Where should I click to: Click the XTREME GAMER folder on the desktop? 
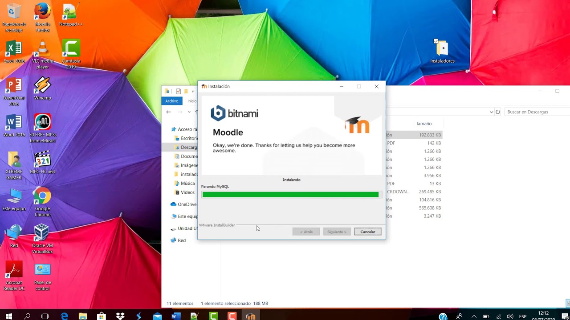(x=14, y=166)
